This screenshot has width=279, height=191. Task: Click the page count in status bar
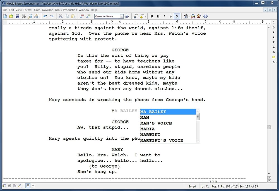(x=230, y=186)
